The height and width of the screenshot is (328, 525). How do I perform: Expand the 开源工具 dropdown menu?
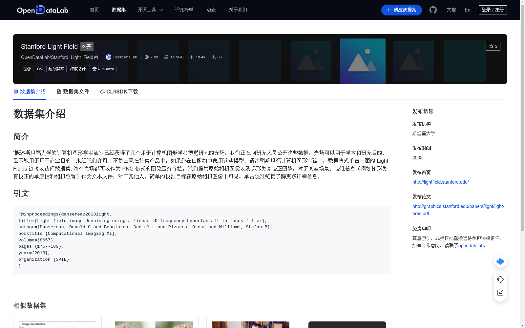pos(150,10)
